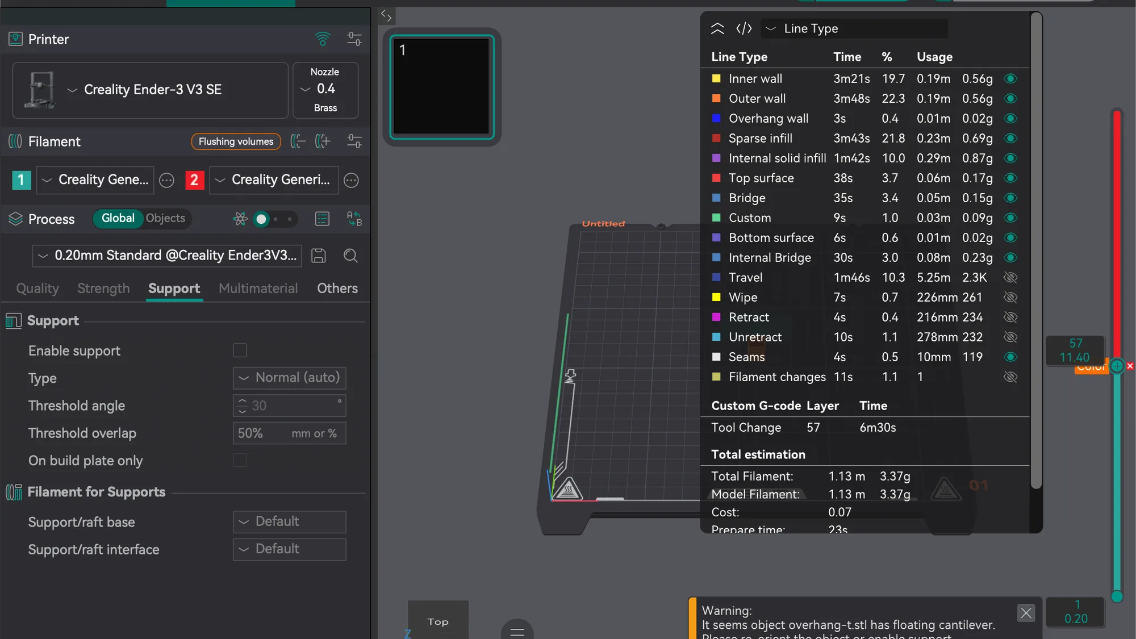
Task: Open filament 2 edit options
Action: point(352,180)
